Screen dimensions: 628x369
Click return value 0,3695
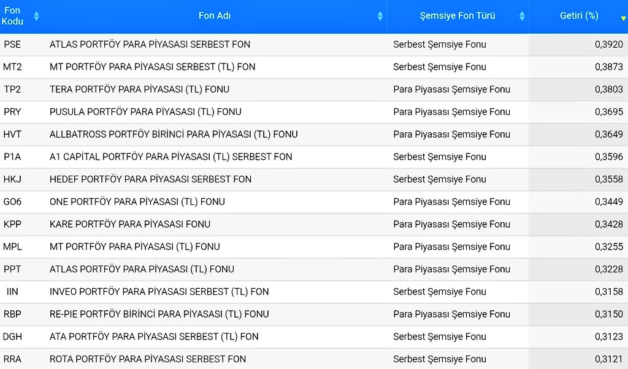(609, 111)
